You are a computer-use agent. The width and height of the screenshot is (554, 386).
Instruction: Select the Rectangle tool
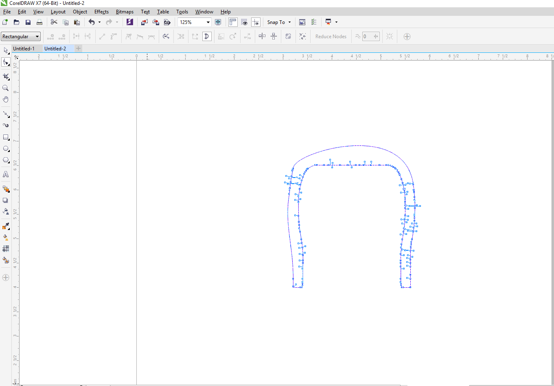click(x=6, y=137)
